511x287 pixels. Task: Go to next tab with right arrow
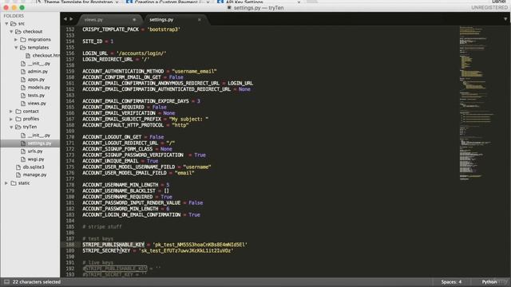[71, 19]
